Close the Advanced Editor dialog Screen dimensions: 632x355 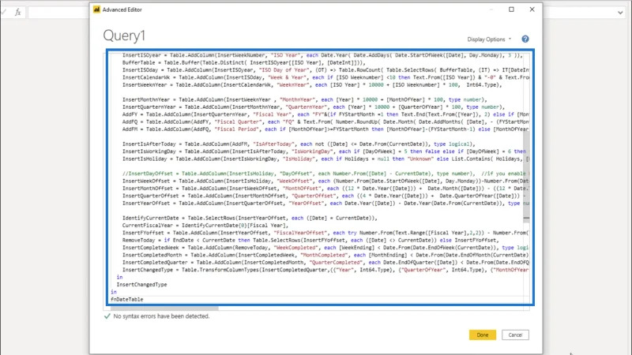click(x=532, y=9)
